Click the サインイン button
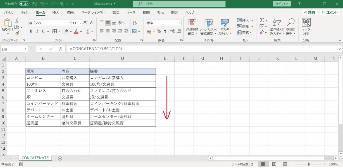 [282, 4]
